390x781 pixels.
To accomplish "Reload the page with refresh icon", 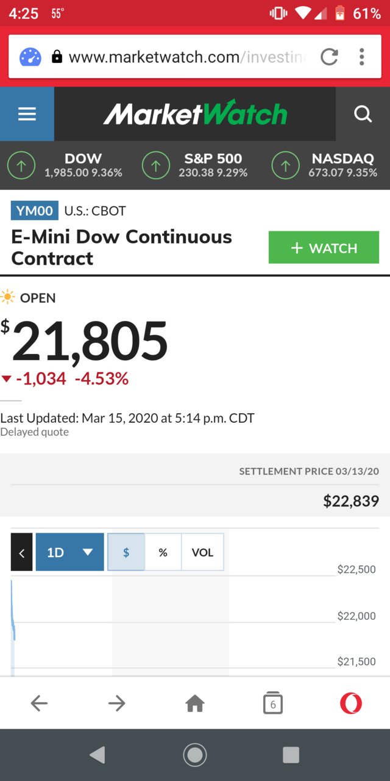I will click(329, 57).
